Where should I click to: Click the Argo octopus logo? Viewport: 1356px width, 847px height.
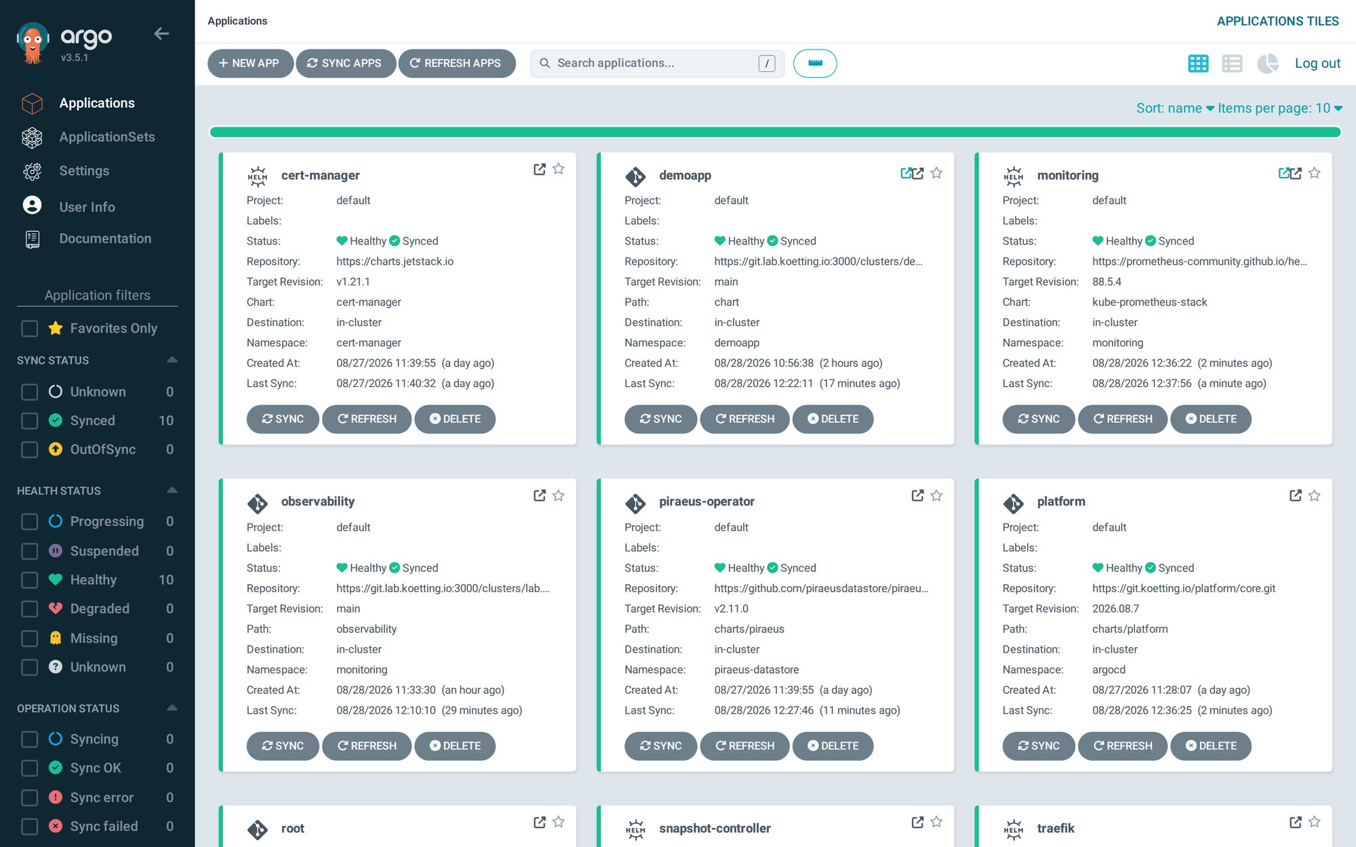(33, 43)
